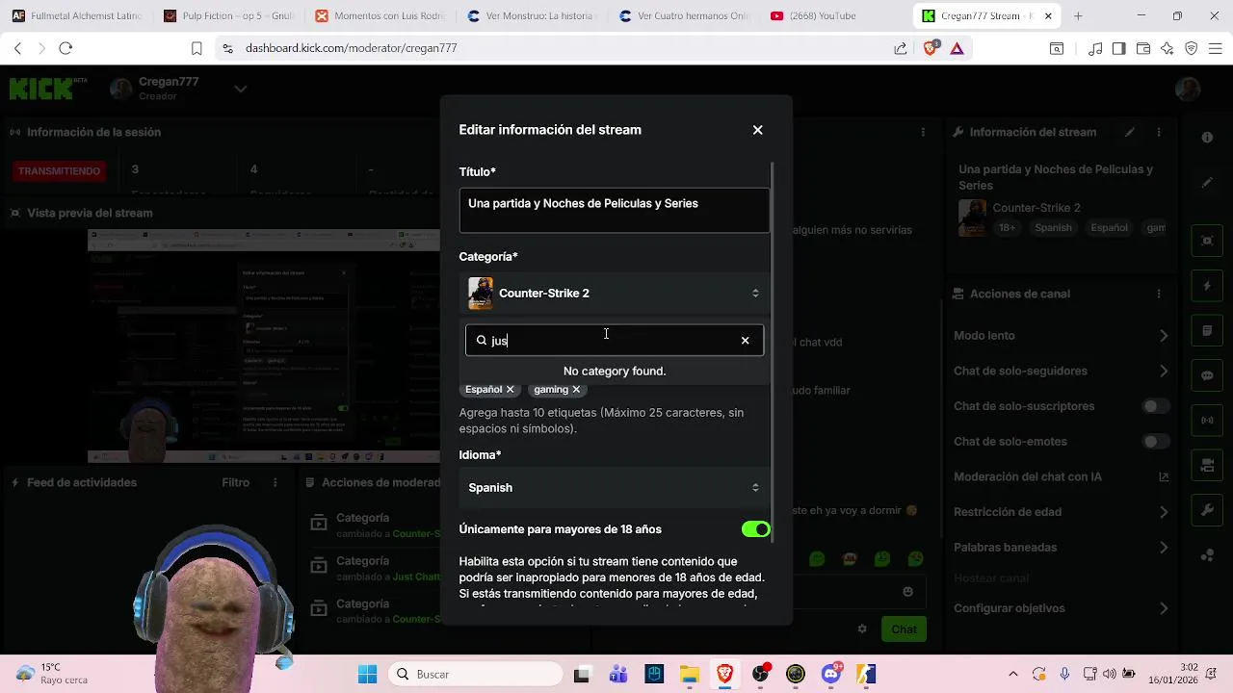Go back to previous page
The image size is (1233, 693).
coord(17,48)
